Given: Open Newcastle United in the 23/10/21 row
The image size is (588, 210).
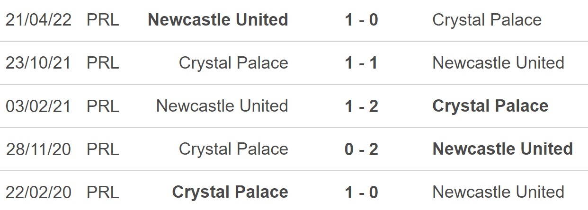Looking at the screenshot, I should click(498, 63).
